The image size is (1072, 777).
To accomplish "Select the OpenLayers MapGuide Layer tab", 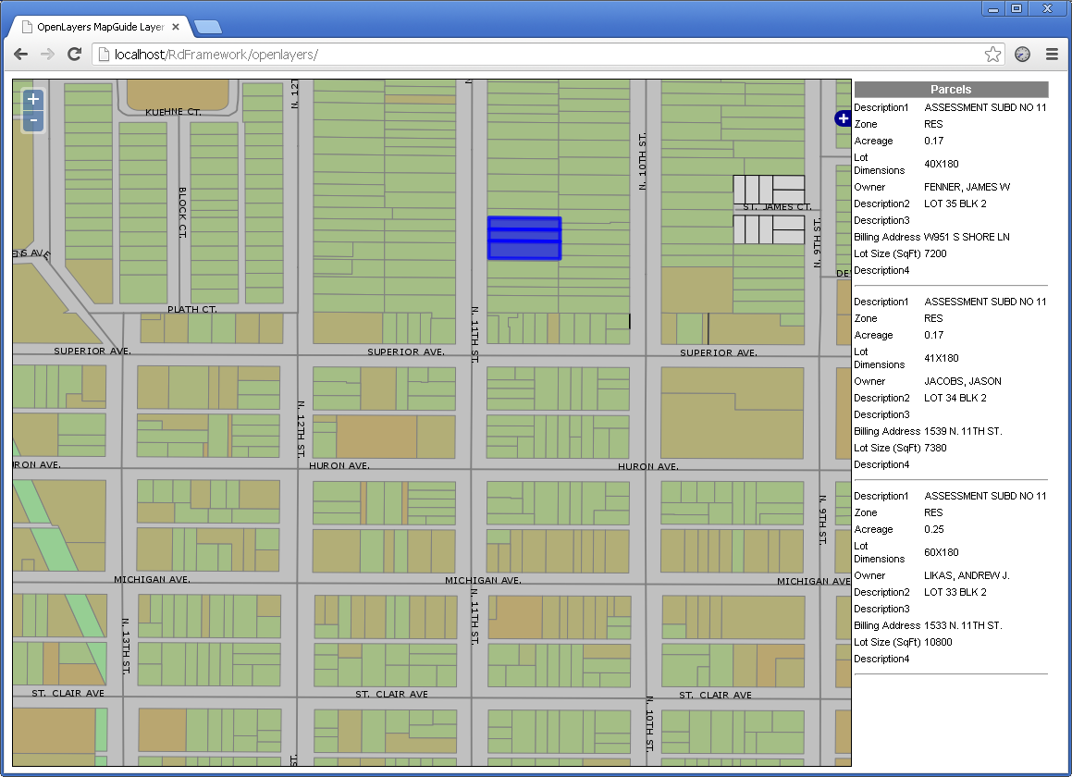I will (x=92, y=27).
